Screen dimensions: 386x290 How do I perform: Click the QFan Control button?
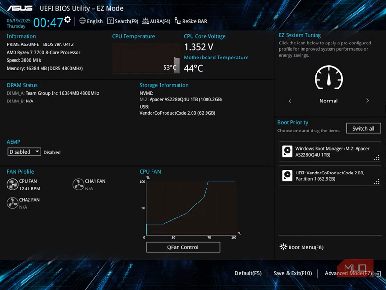[183, 247]
